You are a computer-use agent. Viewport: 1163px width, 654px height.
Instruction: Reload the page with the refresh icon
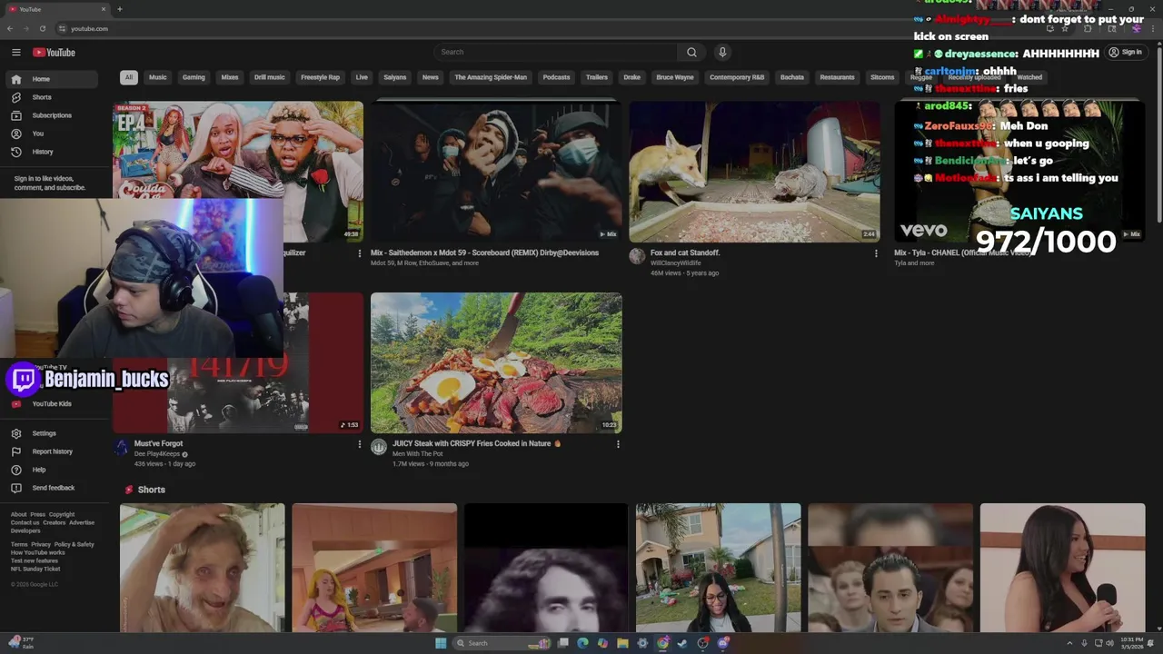tap(42, 28)
